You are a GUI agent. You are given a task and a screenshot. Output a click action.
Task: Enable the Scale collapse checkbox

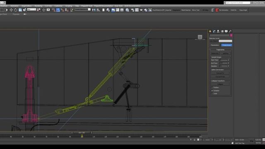[x=212, y=94]
